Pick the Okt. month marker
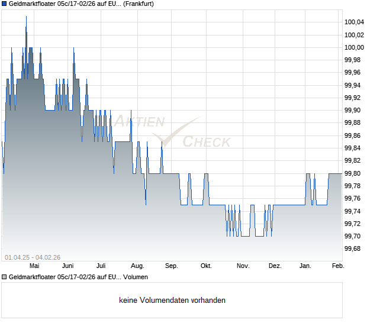 click(205, 266)
